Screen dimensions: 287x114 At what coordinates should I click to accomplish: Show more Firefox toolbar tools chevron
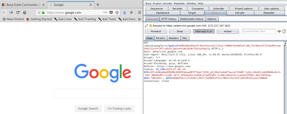(131, 12)
